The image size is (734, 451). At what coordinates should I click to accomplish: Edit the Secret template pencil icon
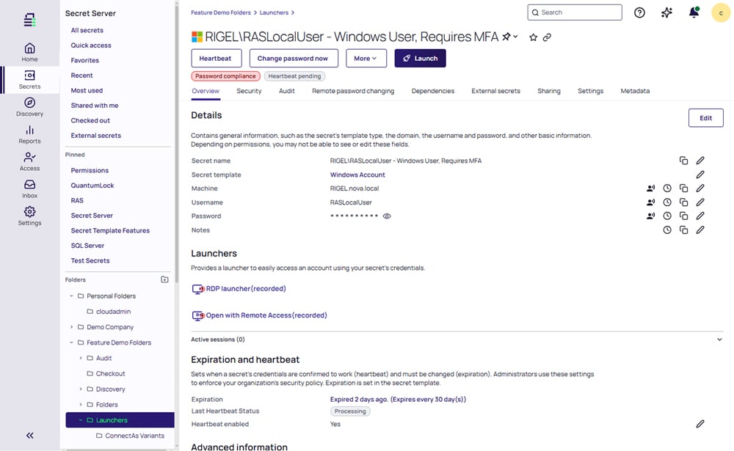[x=700, y=175]
